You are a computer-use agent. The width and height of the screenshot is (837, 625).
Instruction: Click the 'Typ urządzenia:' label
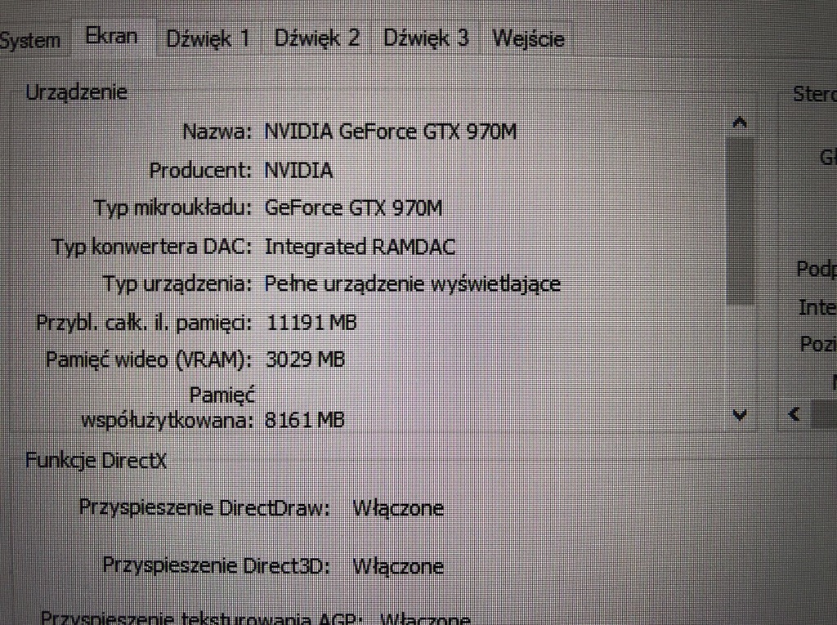(177, 284)
